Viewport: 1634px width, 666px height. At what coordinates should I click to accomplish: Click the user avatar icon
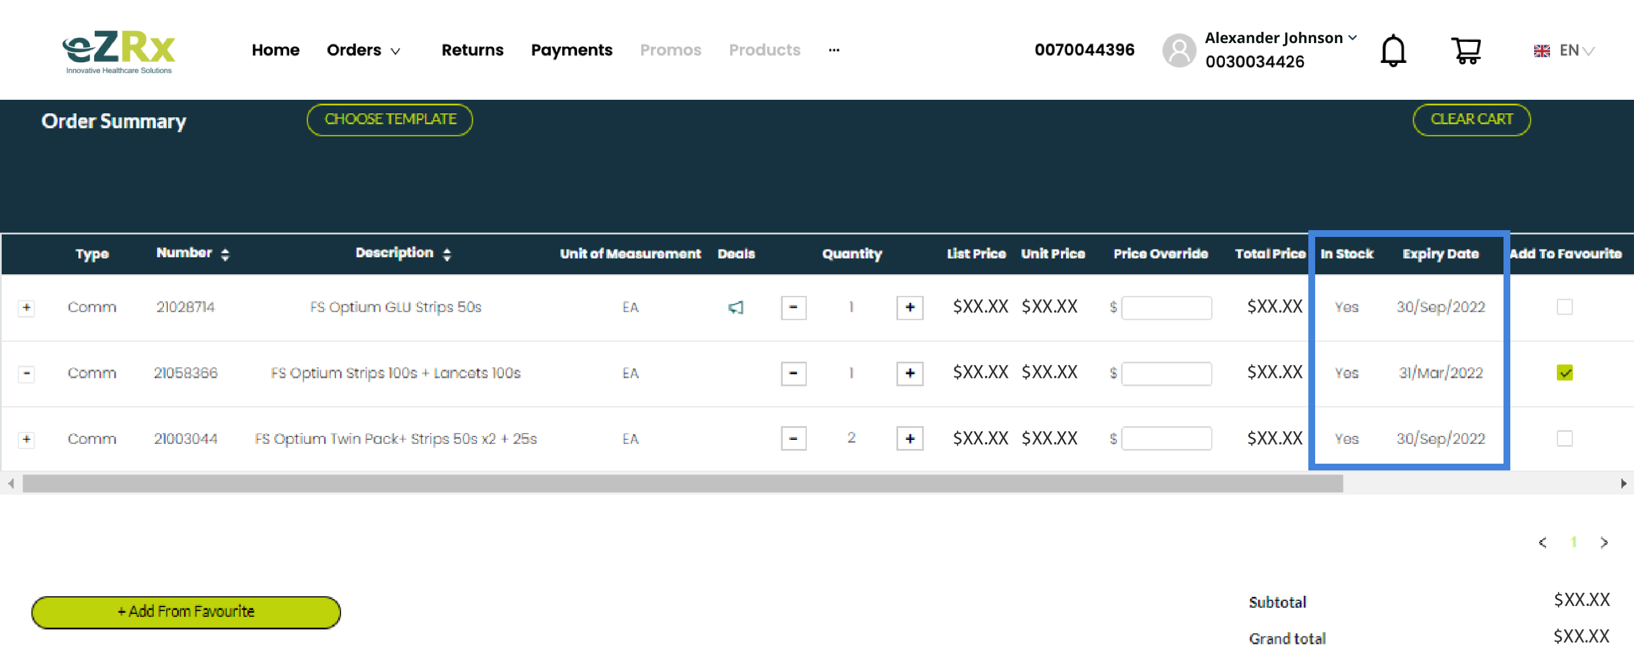[x=1178, y=50]
